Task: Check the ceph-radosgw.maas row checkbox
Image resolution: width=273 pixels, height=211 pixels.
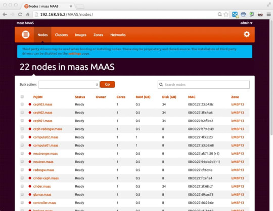Action: click(22, 129)
